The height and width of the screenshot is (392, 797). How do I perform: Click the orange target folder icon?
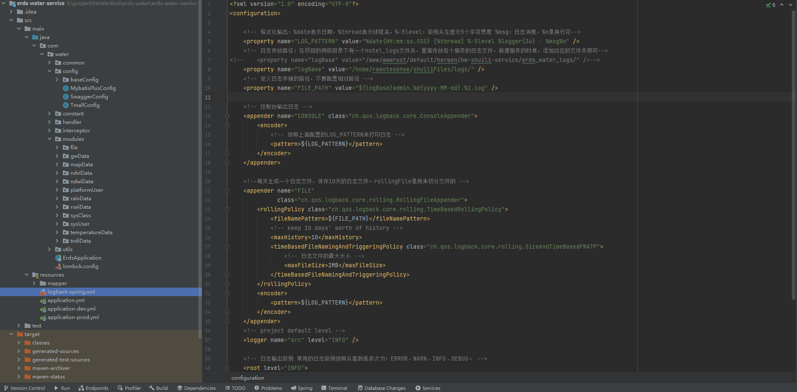[20, 334]
